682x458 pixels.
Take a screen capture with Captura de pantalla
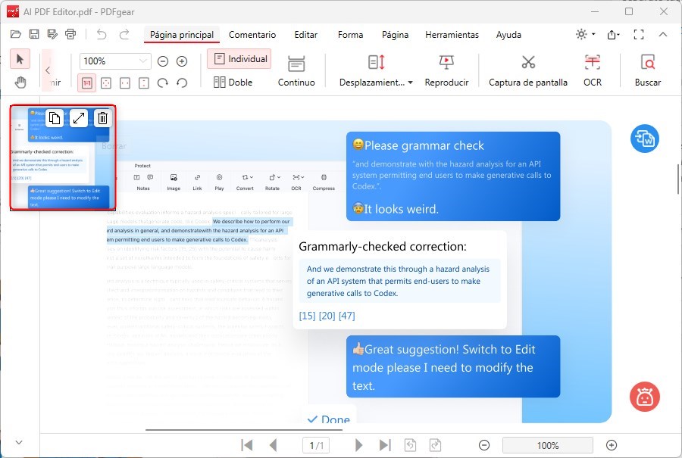(x=527, y=68)
